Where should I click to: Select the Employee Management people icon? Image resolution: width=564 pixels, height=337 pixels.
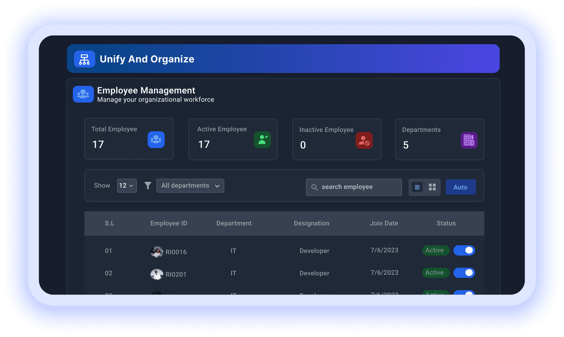tap(83, 94)
